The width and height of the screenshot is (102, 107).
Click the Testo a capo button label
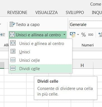(28, 25)
